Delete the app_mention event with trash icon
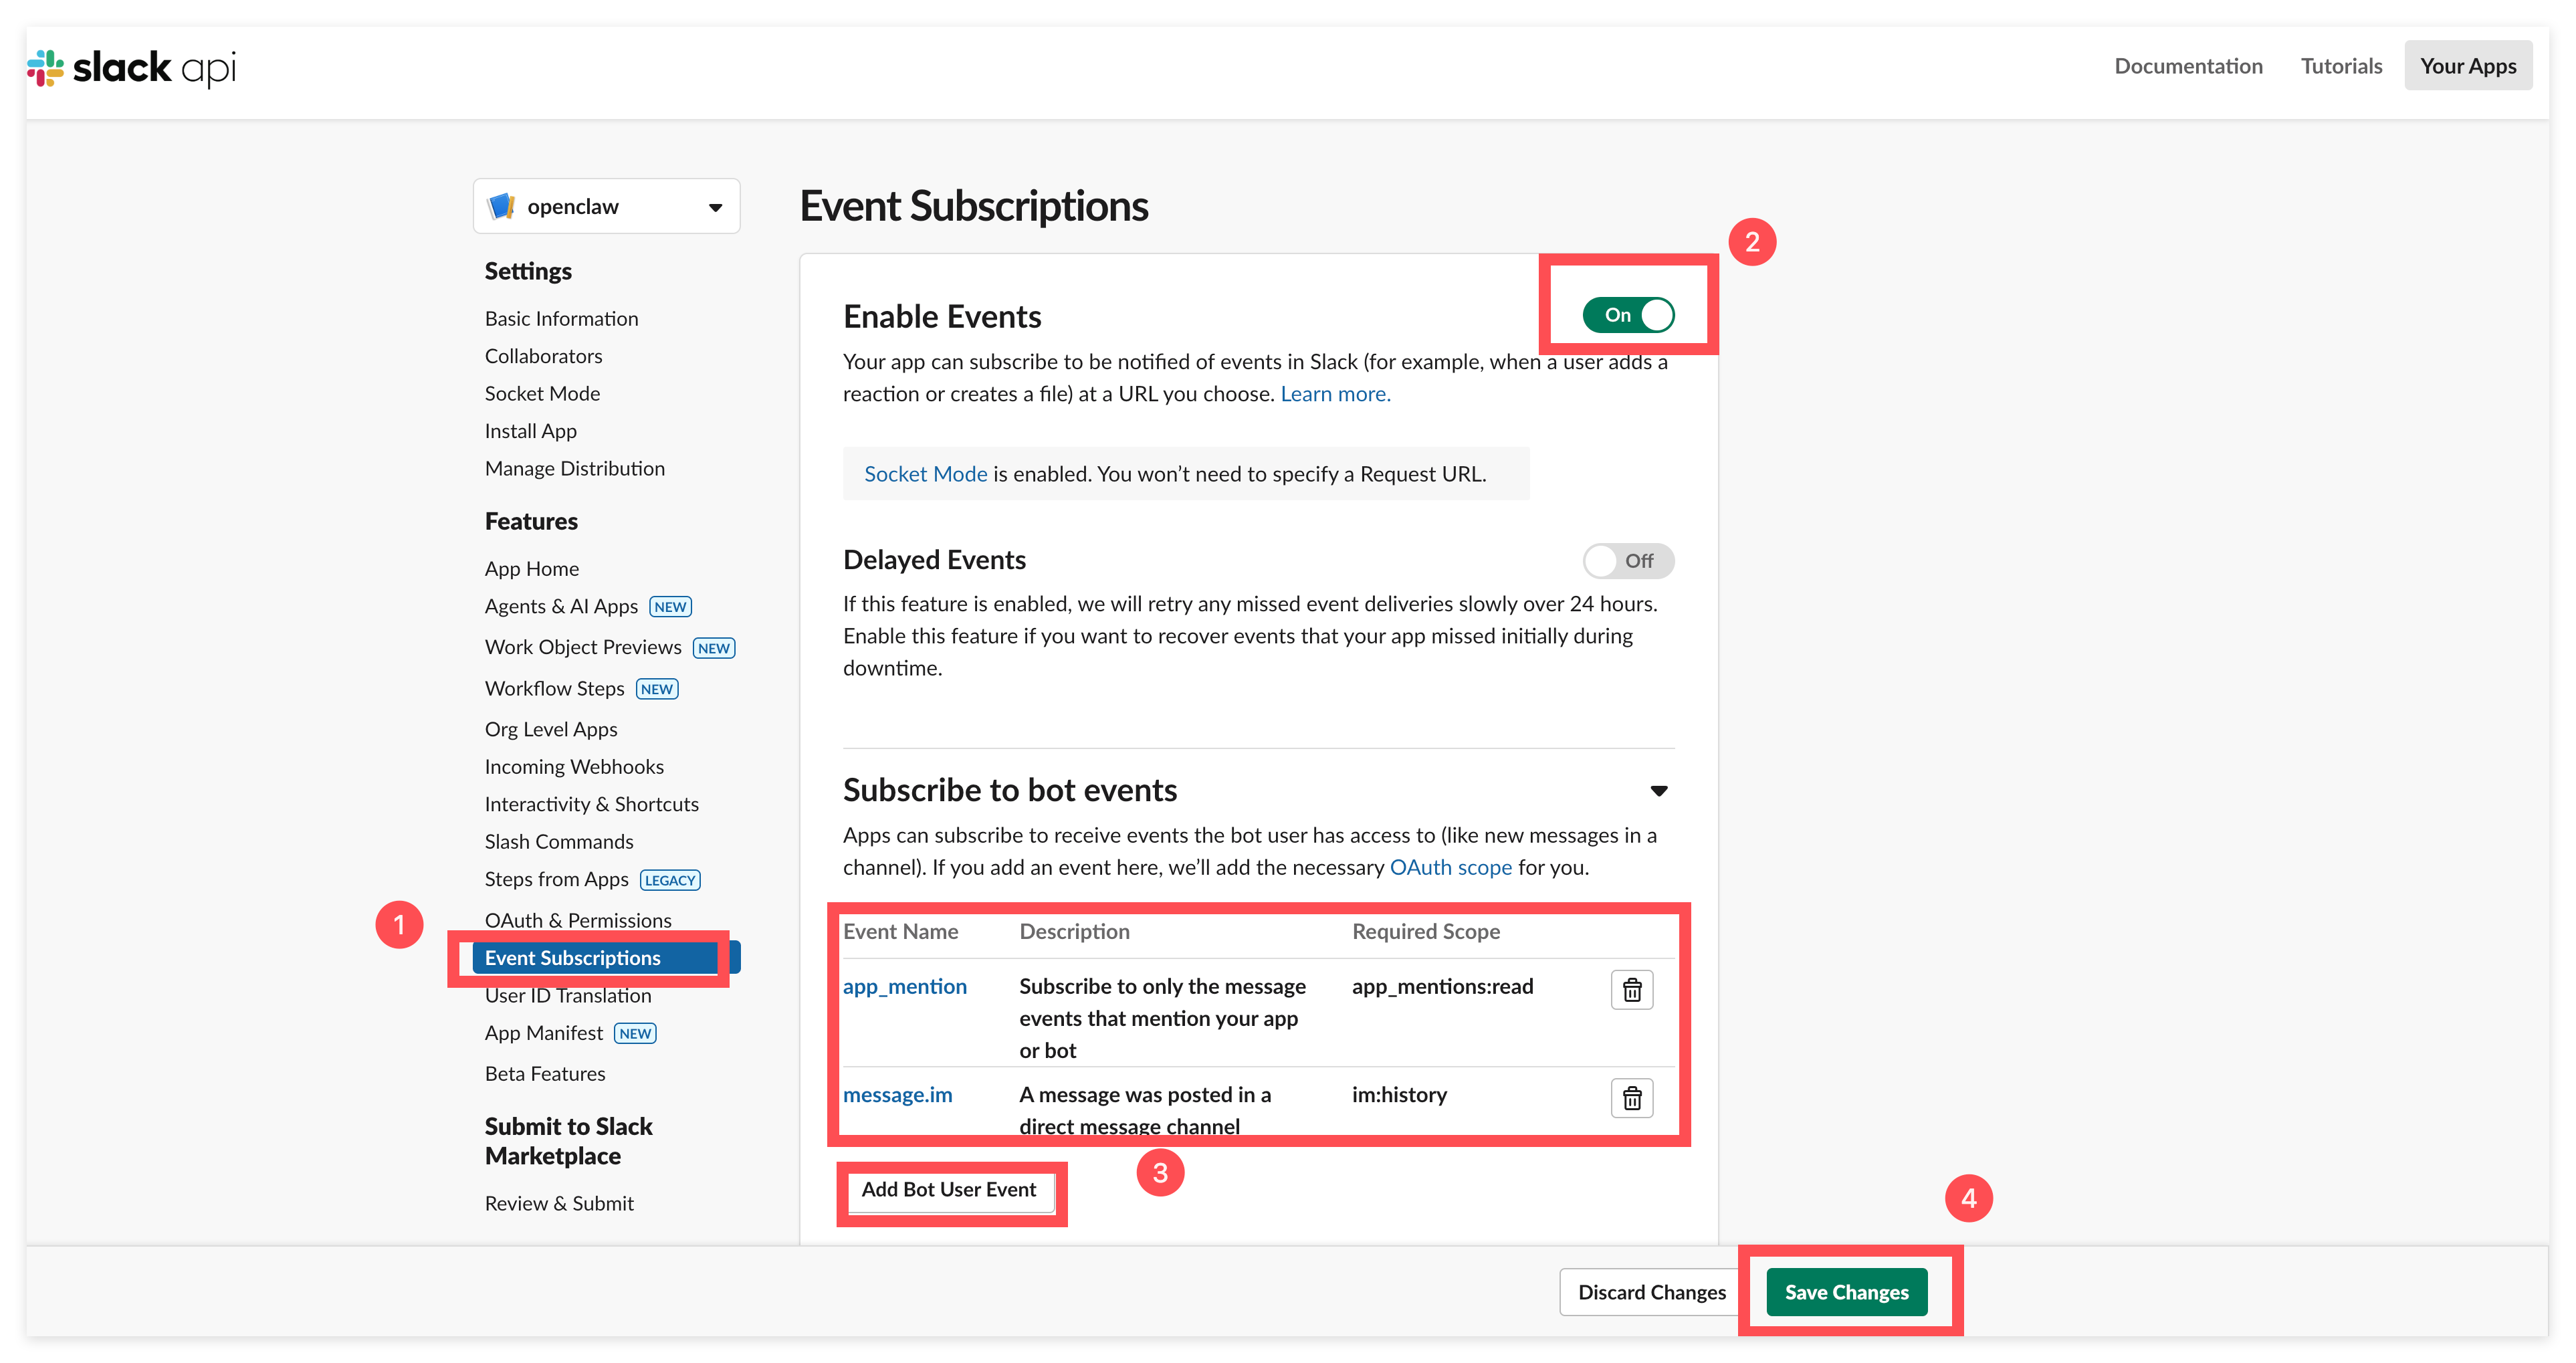Screen dimensions: 2576x1363 [x=1631, y=990]
